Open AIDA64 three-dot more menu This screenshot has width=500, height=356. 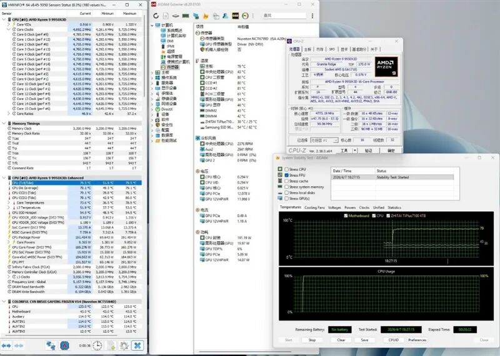312,16
